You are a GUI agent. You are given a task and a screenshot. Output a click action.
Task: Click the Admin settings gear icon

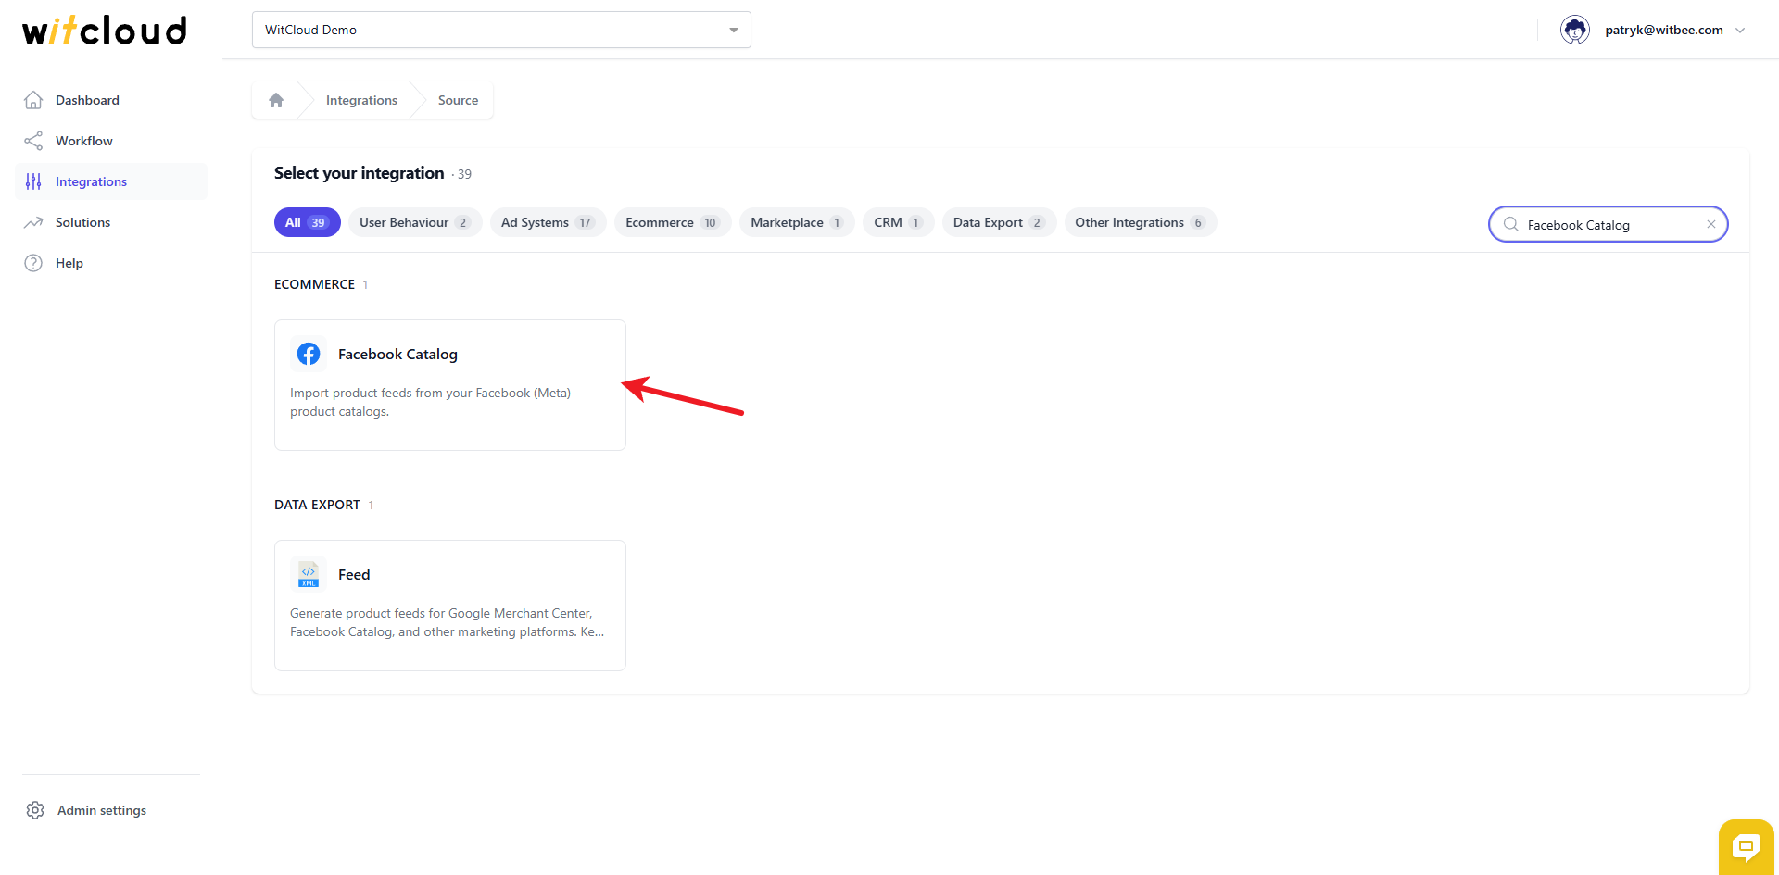[x=35, y=810]
